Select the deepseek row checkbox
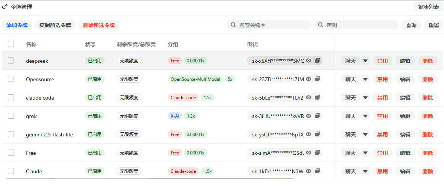 (11, 60)
